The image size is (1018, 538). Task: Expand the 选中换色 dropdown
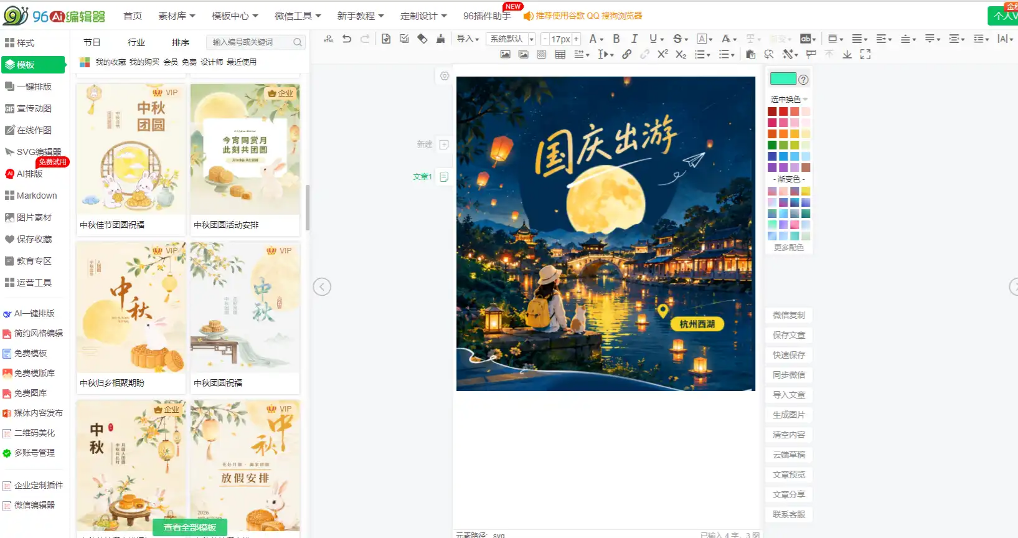click(789, 100)
